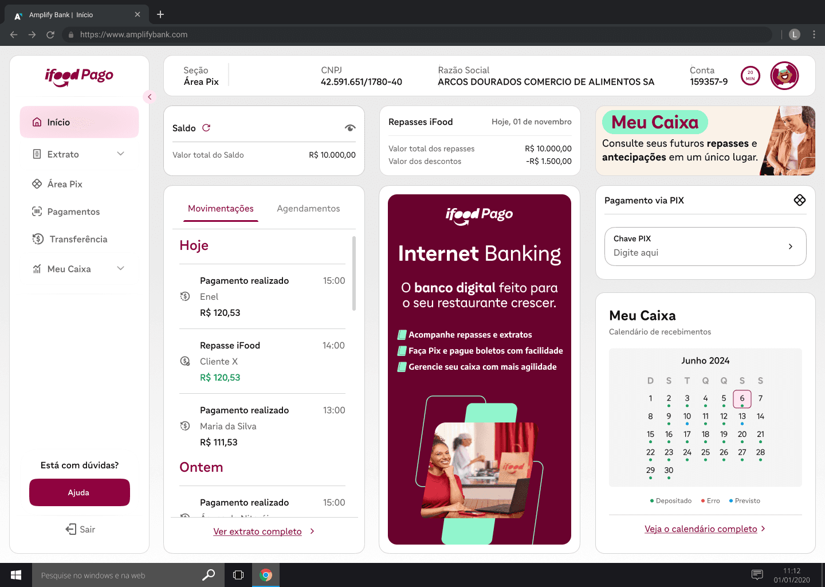Click the arrow beside Veja o calendário completo
825x587 pixels.
[763, 529]
